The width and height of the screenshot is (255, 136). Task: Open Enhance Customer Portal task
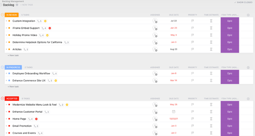point(27,112)
